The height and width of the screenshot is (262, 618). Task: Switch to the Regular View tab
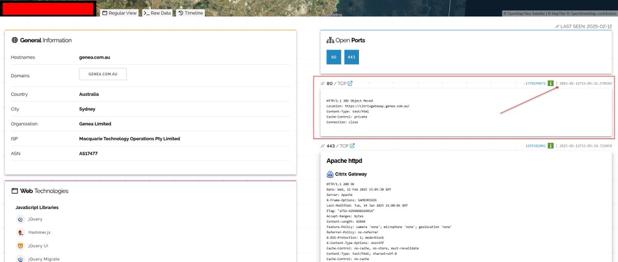coord(119,13)
